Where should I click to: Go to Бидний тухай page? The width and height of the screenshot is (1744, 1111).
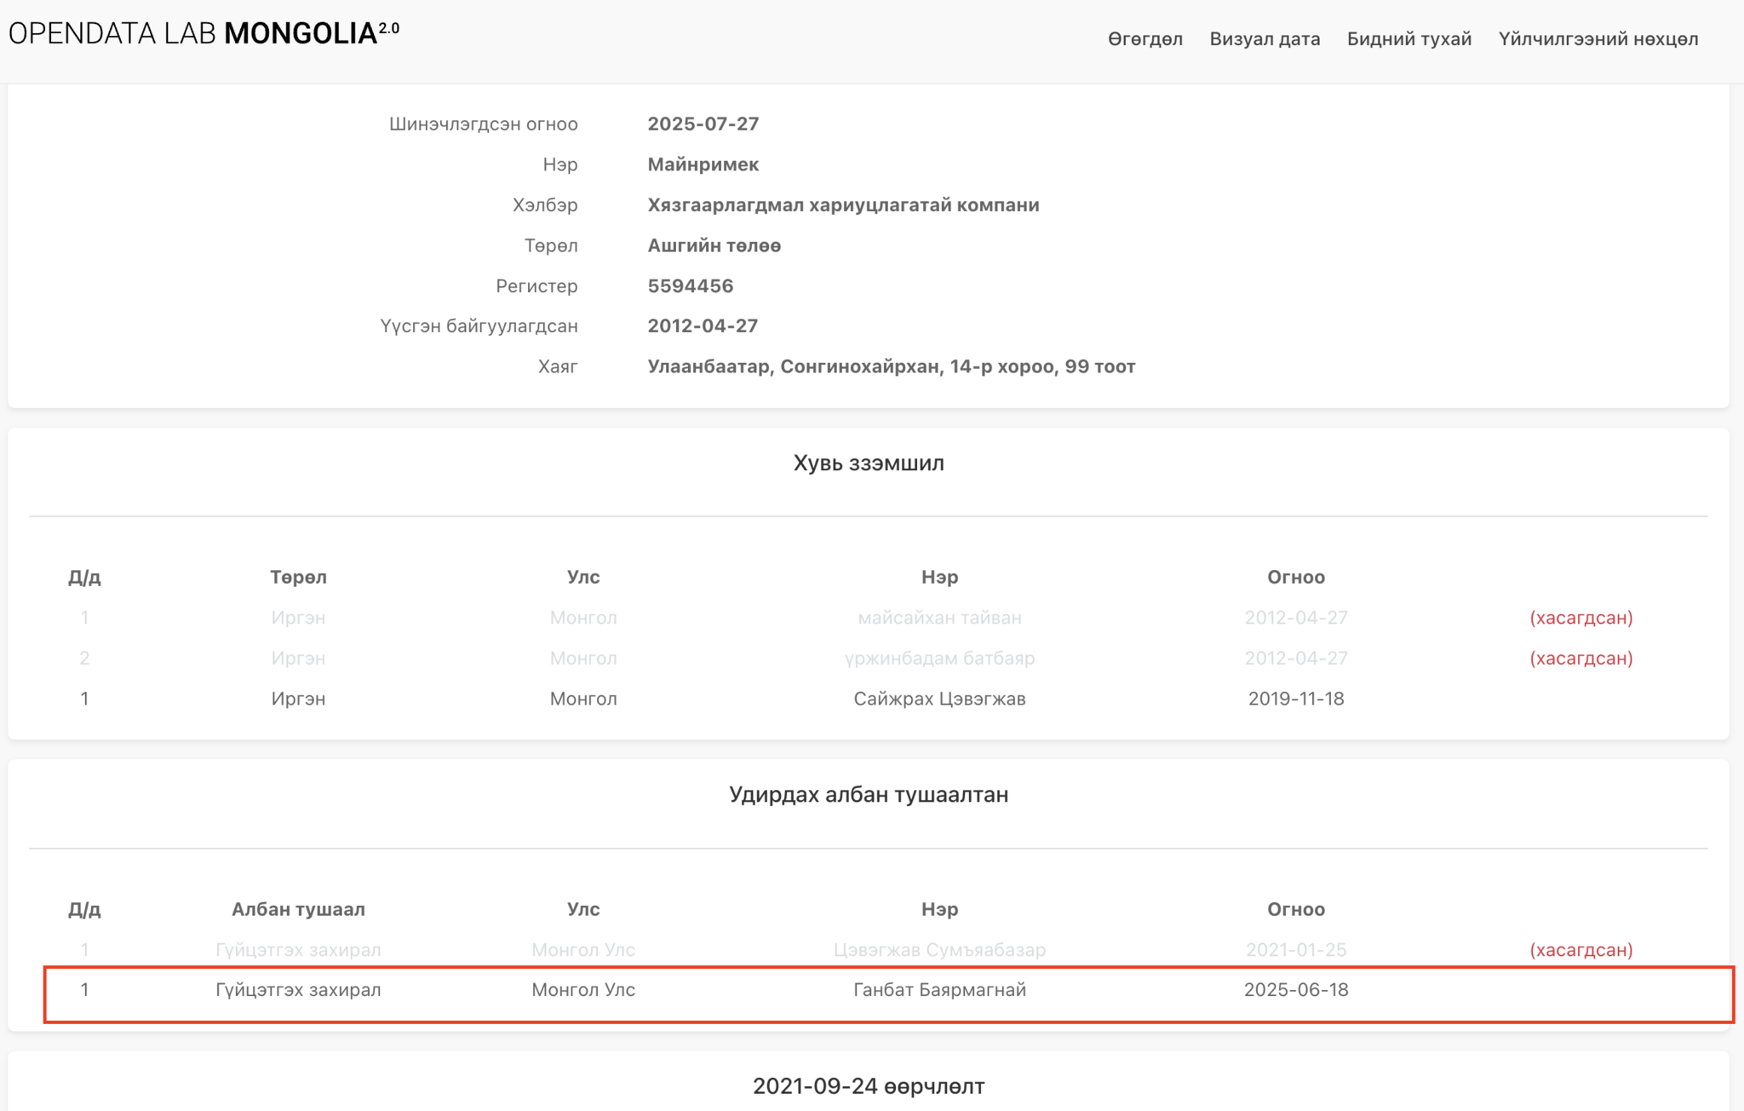click(x=1408, y=39)
